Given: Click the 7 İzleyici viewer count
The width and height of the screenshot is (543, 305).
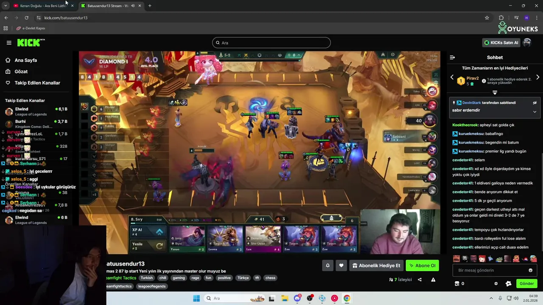Looking at the screenshot, I should point(400,280).
